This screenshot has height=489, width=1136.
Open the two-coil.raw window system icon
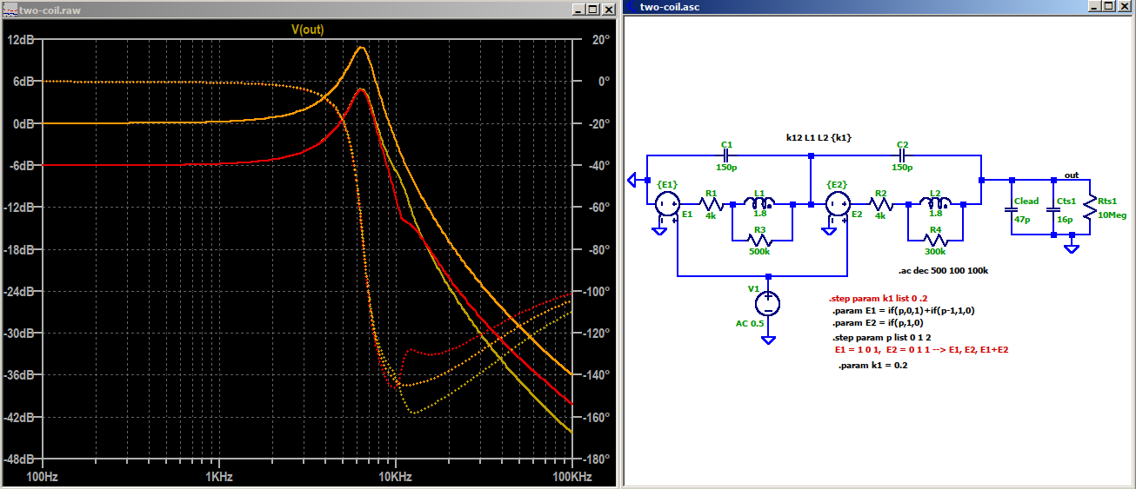10,9
